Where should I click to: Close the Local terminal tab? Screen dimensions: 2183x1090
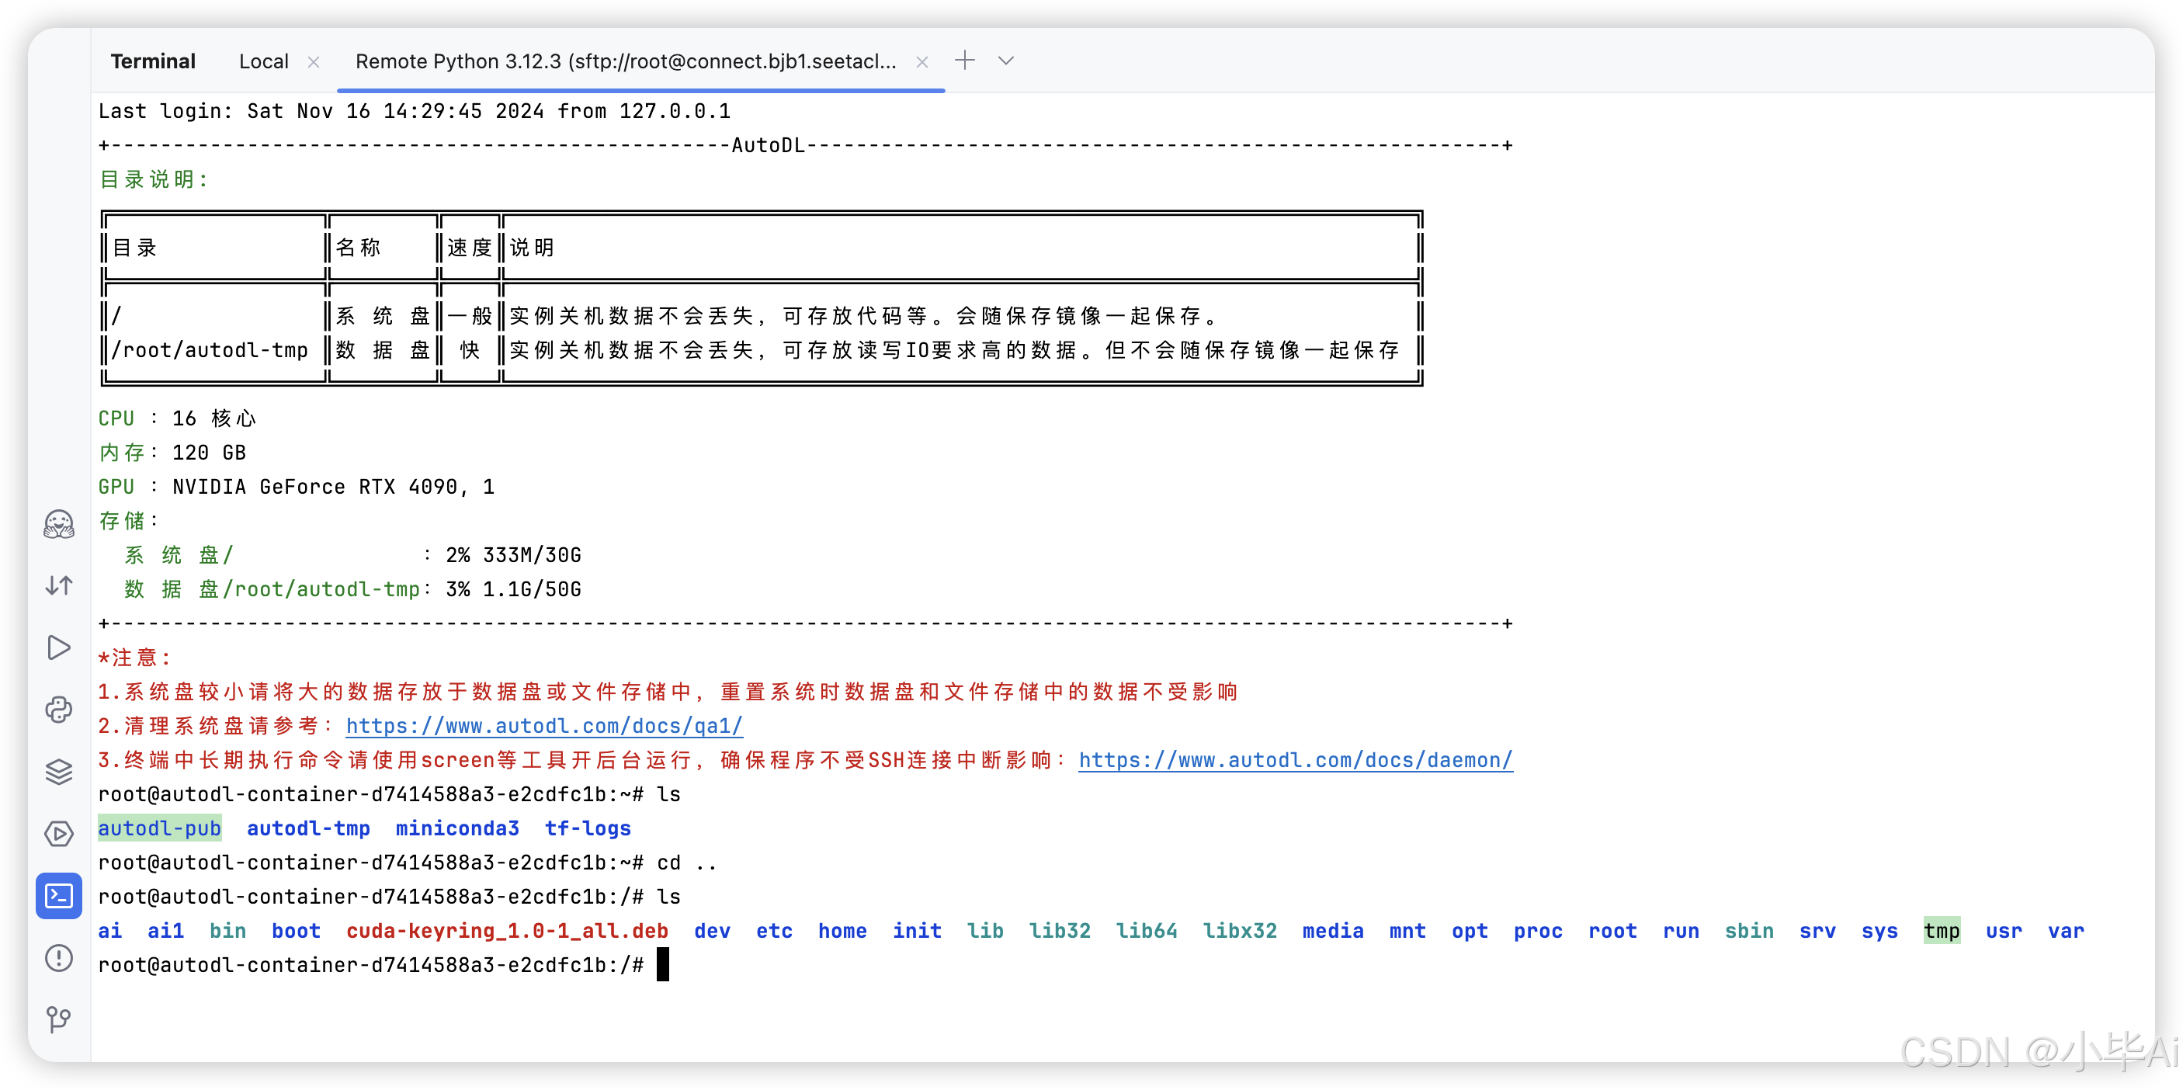tap(314, 62)
